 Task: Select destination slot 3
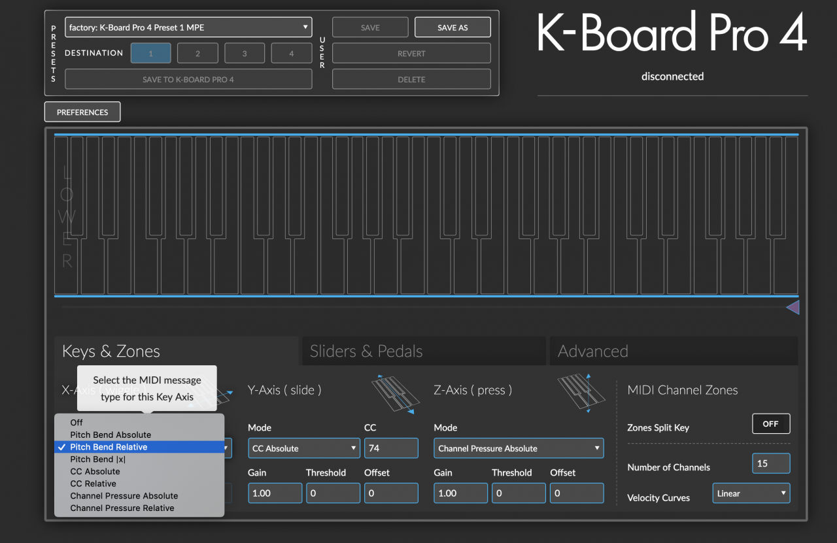245,54
